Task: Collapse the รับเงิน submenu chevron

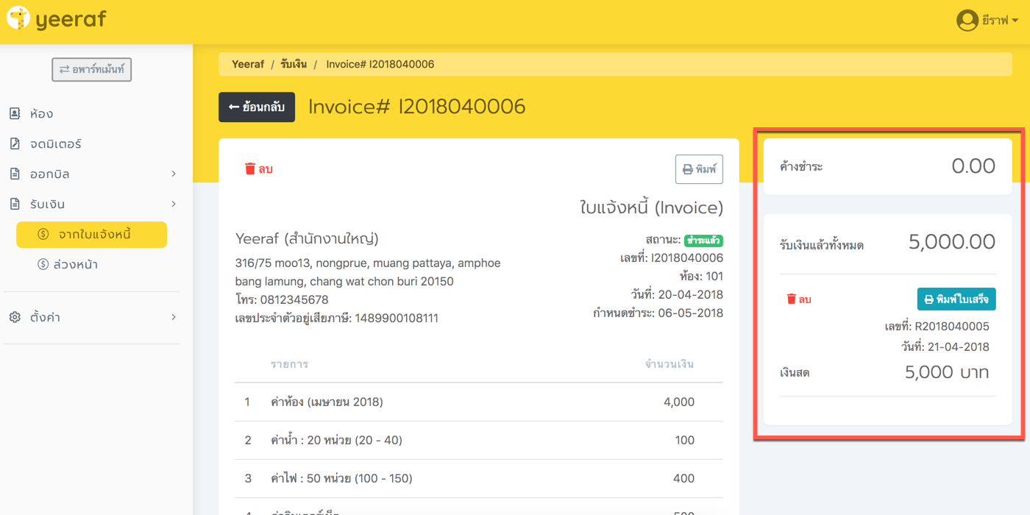Action: click(x=174, y=204)
